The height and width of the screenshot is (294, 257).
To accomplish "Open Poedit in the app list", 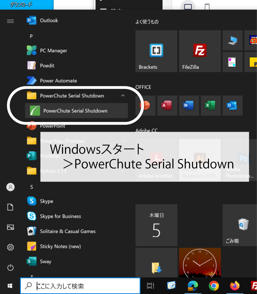I will point(76,66).
